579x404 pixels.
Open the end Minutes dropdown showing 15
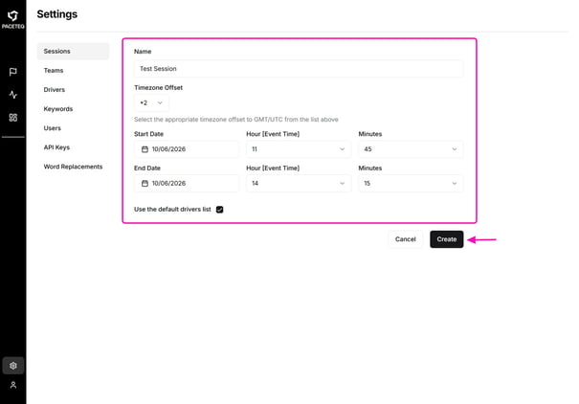(x=411, y=183)
